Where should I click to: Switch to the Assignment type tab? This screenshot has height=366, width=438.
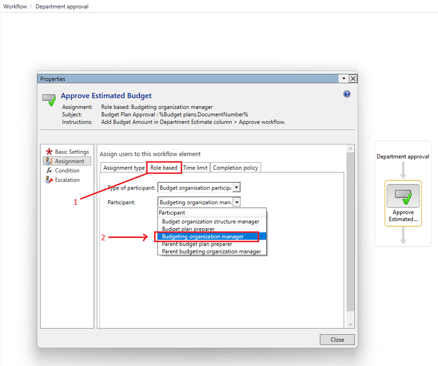124,168
